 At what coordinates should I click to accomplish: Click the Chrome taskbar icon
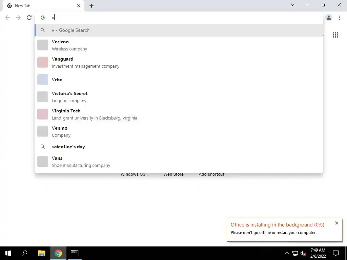click(58, 253)
